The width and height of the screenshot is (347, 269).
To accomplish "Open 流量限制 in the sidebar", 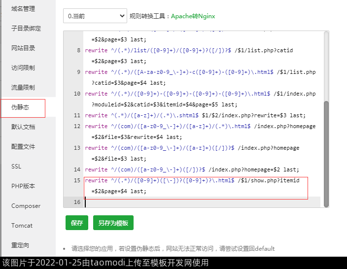I will [23, 88].
